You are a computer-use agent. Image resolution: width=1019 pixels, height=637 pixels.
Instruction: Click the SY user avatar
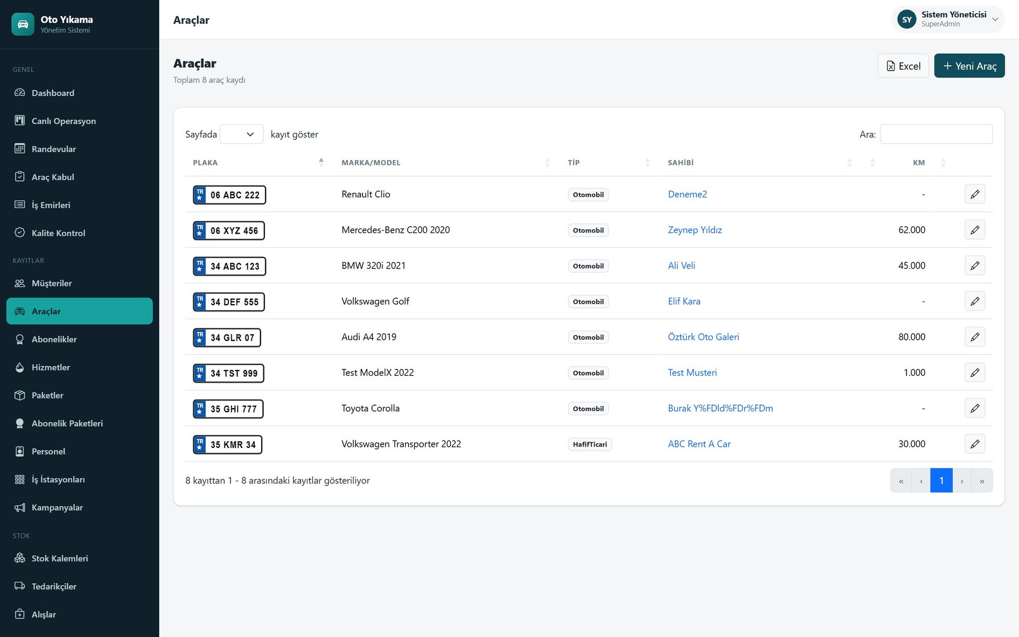(906, 20)
